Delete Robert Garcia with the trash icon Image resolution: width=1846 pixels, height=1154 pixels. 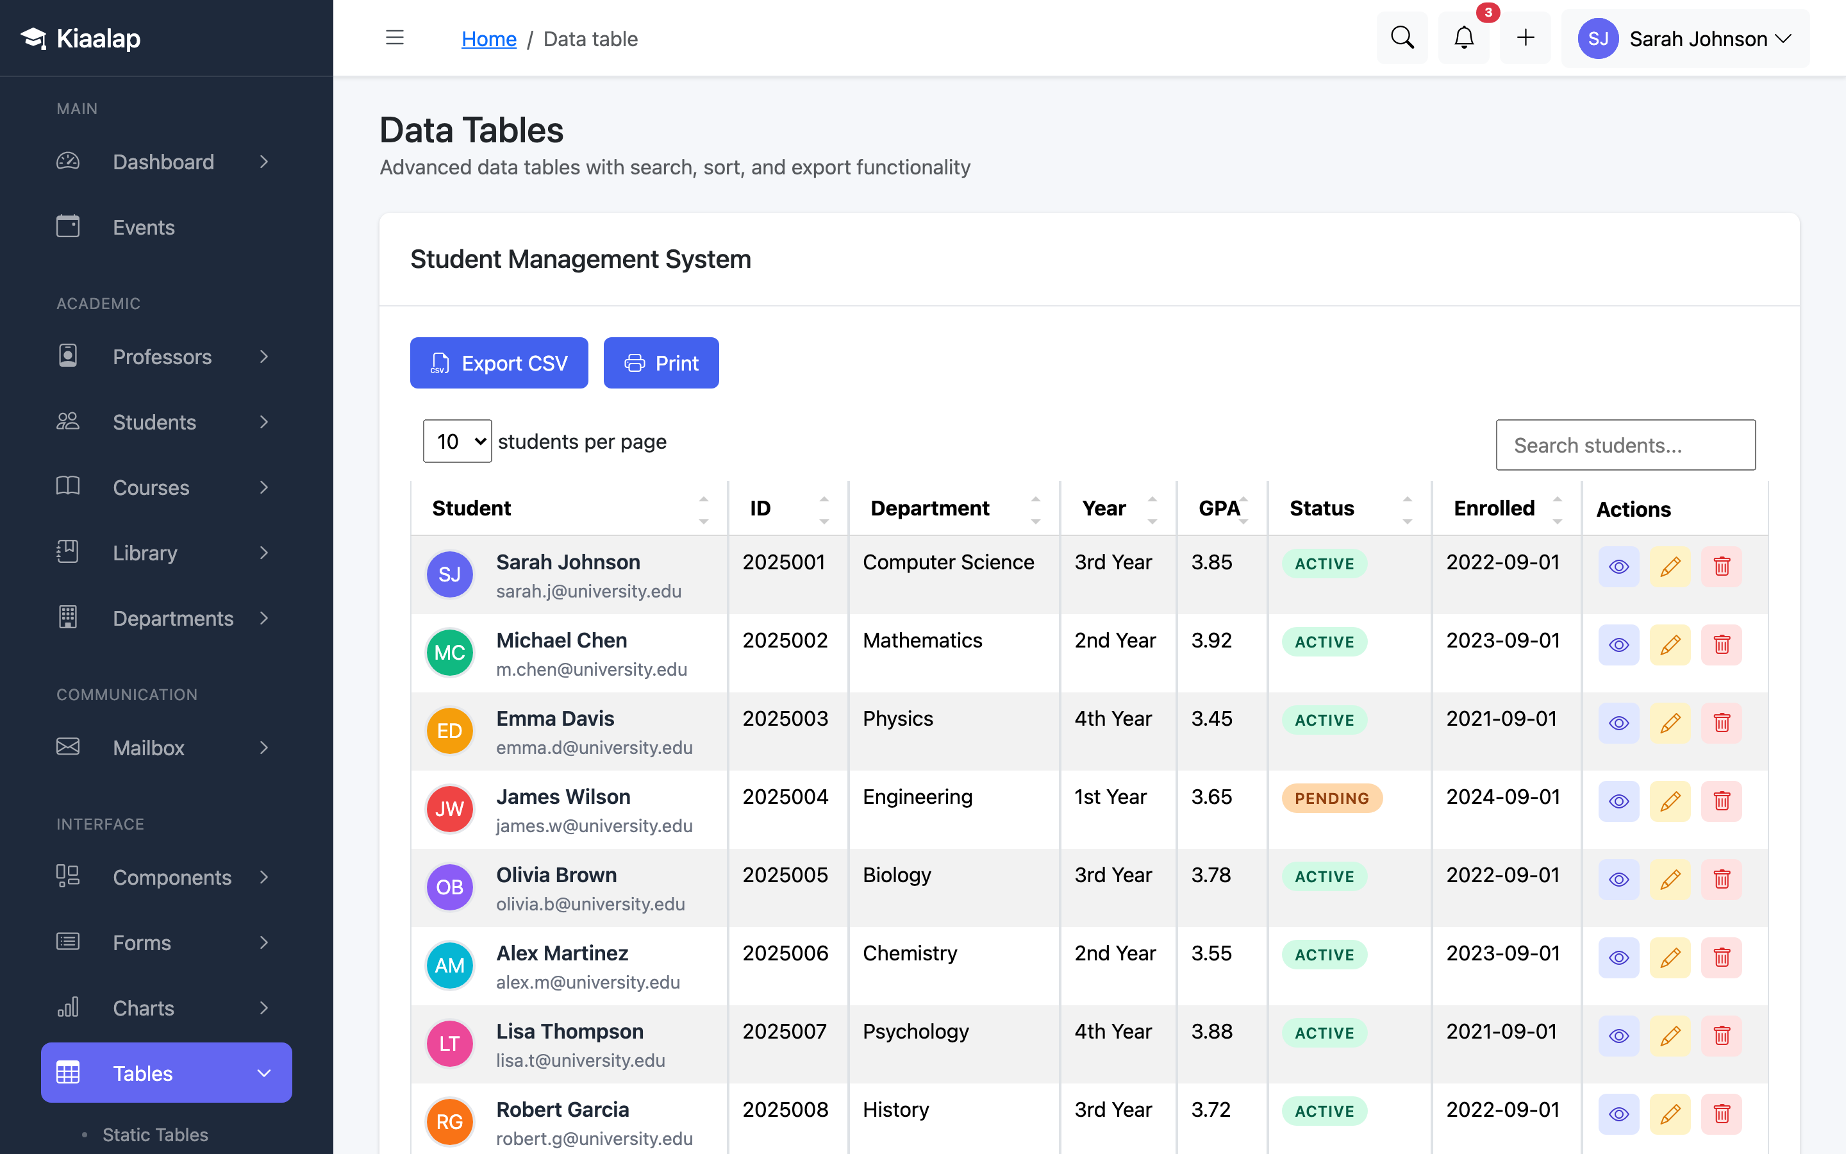[x=1722, y=1114]
